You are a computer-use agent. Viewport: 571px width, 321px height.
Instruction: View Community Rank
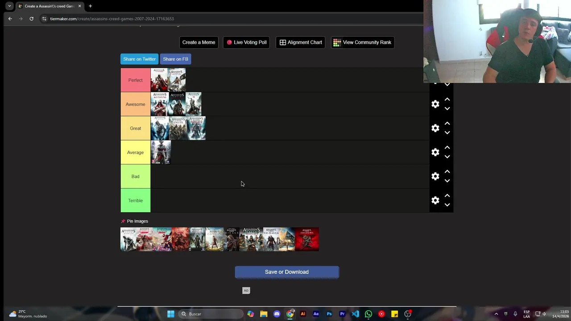[x=362, y=42]
